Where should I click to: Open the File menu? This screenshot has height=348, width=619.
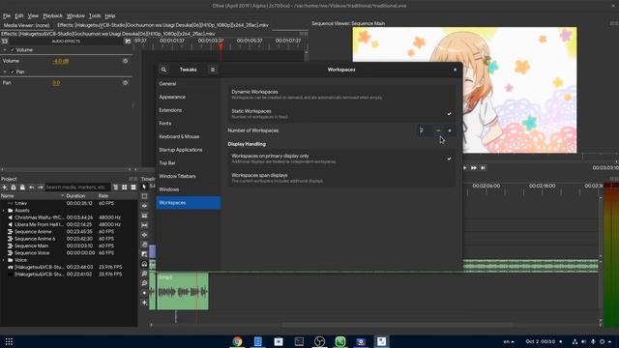coord(7,15)
